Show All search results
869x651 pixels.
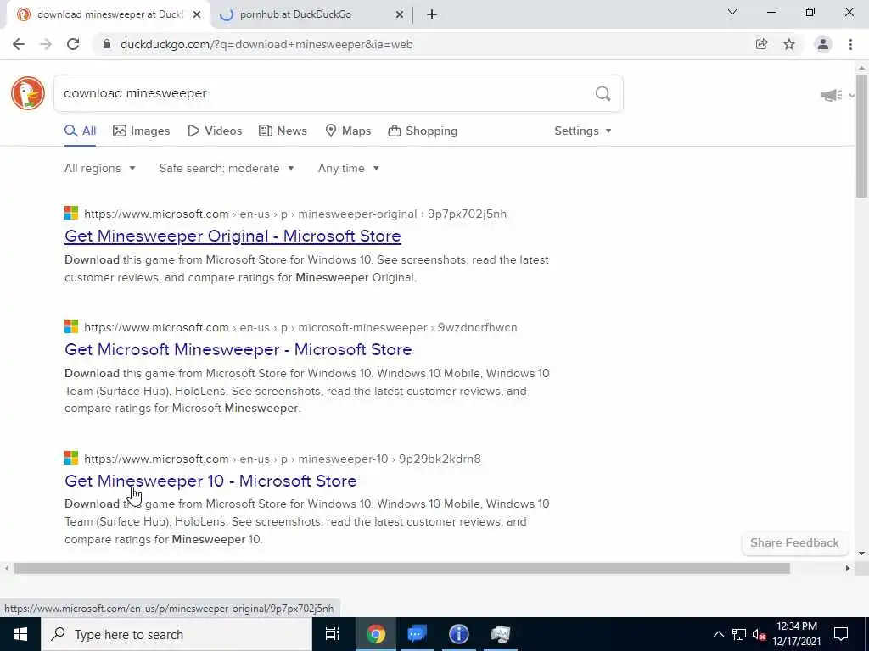click(x=81, y=131)
